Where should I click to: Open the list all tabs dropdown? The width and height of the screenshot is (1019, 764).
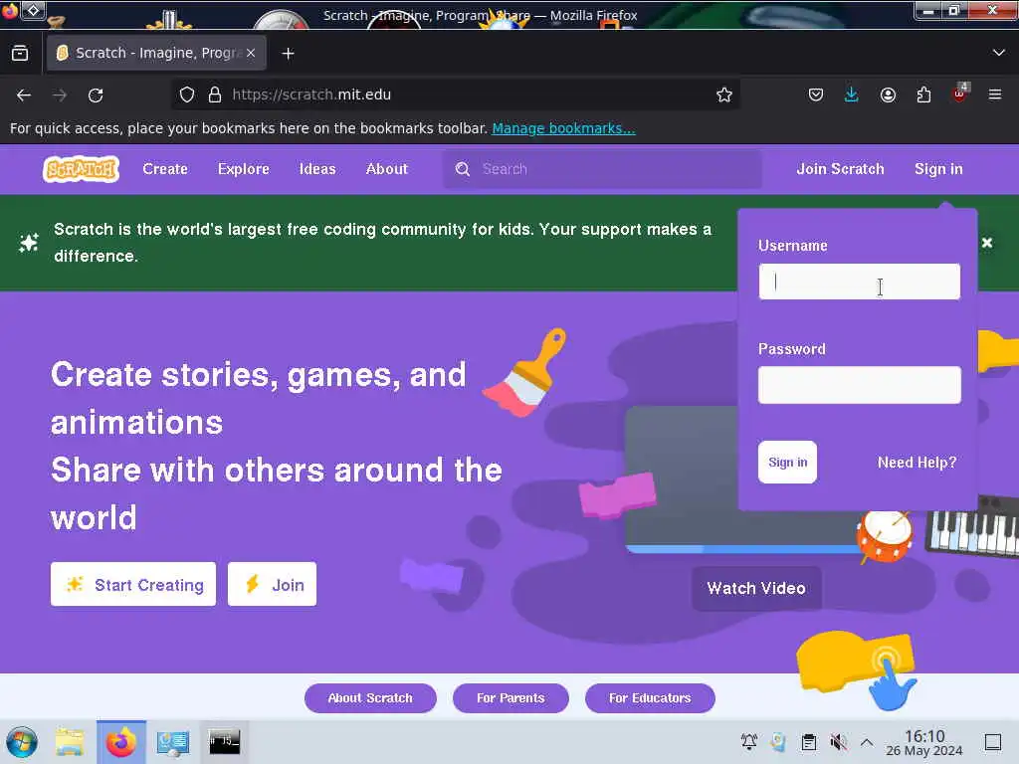point(999,53)
